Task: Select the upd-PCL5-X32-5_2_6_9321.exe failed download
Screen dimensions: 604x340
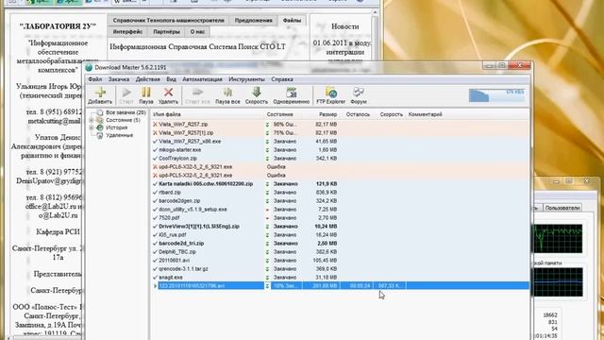Action: (x=340, y=175)
